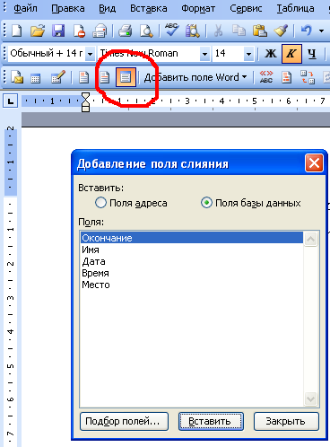The image size is (330, 447).
Task: Expand the Undo history dropdown arrow
Action: (321, 31)
